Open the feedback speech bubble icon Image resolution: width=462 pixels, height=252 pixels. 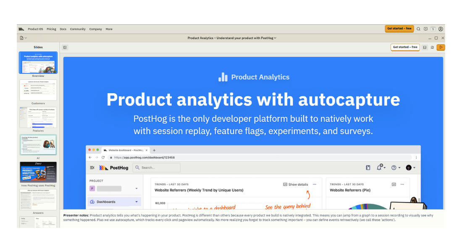coord(426,29)
